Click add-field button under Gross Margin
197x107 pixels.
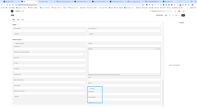[x=17, y=34]
